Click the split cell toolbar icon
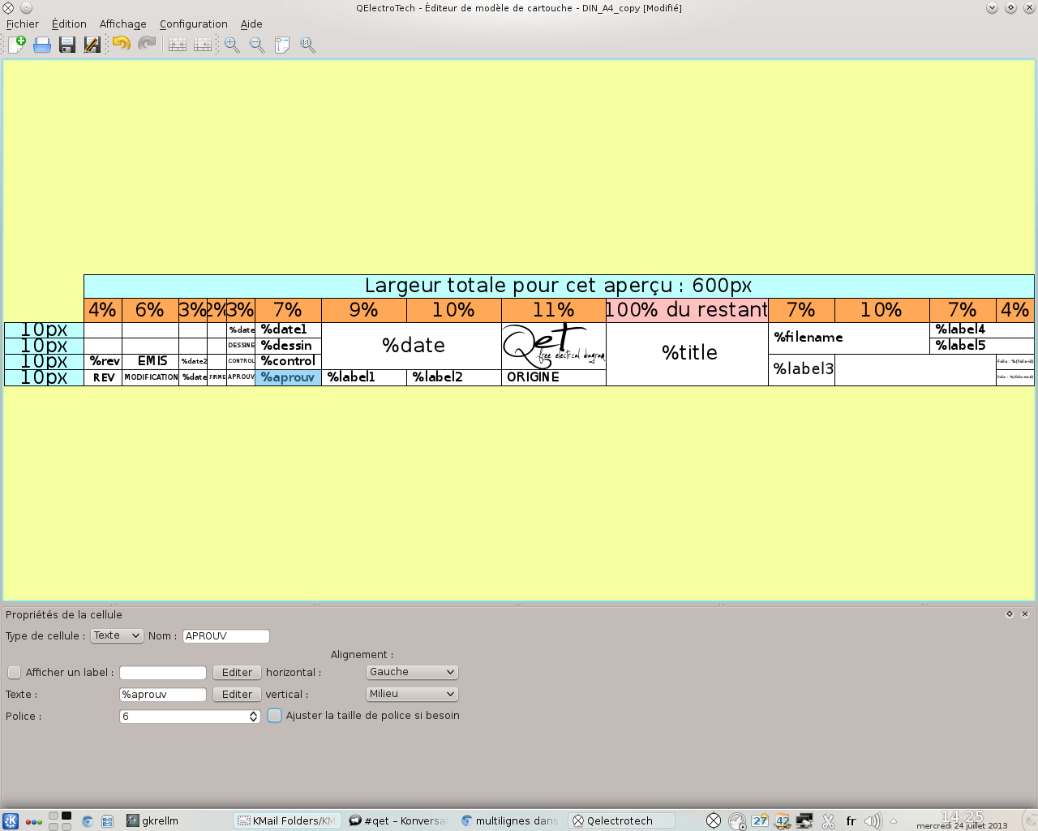The width and height of the screenshot is (1038, 831). point(203,45)
